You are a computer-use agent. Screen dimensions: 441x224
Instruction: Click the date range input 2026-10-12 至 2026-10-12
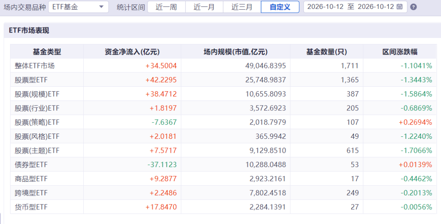[x=355, y=7]
